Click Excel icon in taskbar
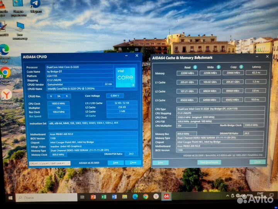 [103, 197]
